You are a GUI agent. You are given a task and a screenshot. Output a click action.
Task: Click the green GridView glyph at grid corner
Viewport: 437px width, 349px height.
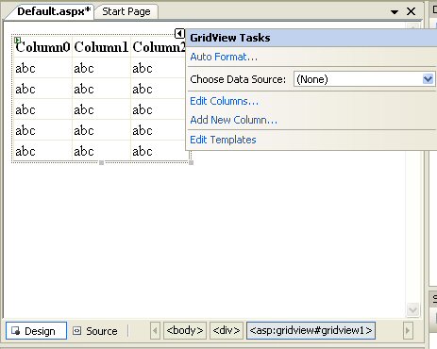tap(18, 40)
